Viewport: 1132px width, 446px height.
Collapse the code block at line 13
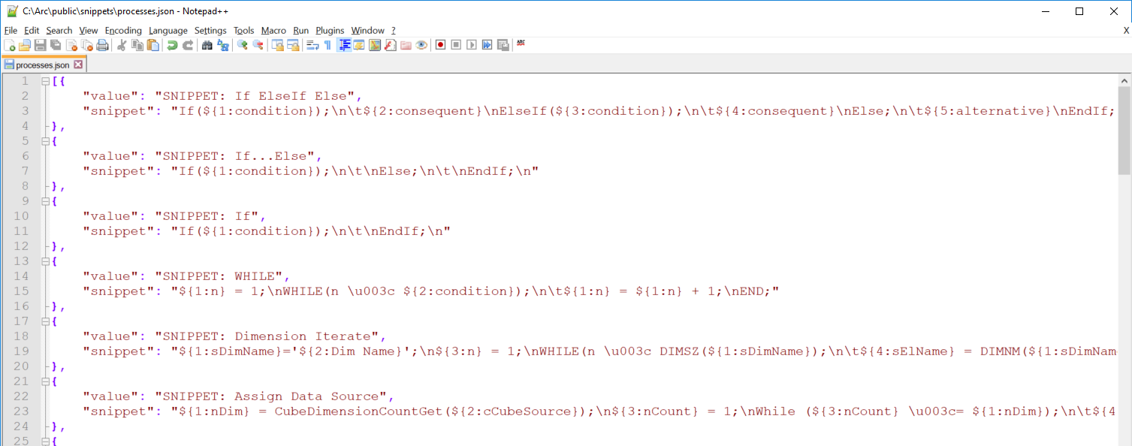click(45, 261)
